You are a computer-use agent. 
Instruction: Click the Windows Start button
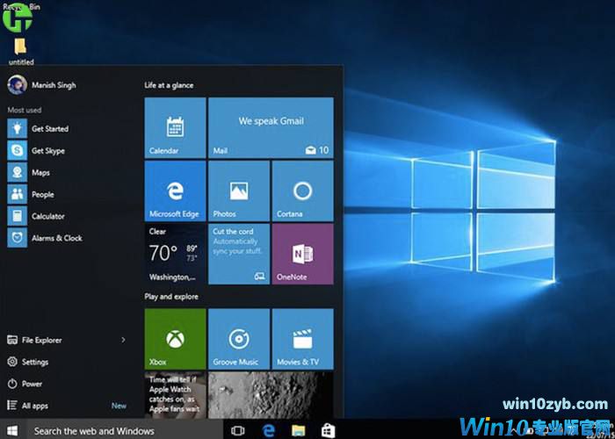tap(12, 430)
